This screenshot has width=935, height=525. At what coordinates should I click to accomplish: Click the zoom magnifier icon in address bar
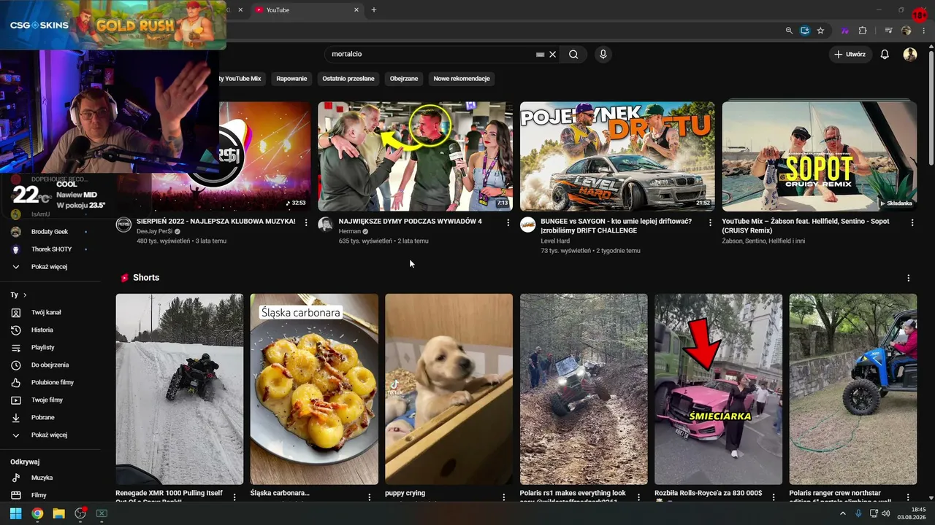(x=789, y=31)
